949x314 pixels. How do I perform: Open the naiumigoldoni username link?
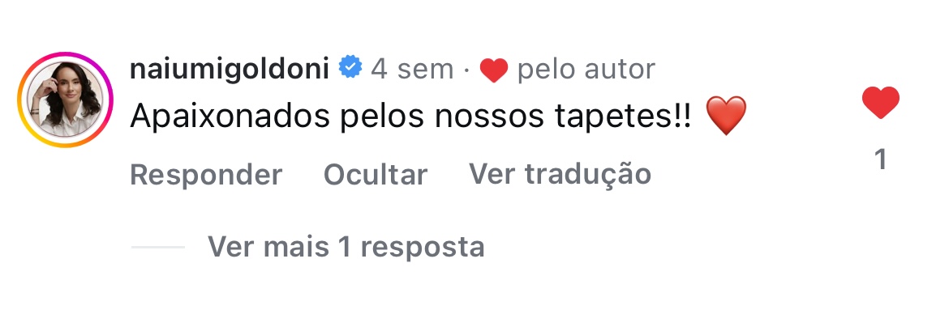[x=230, y=69]
